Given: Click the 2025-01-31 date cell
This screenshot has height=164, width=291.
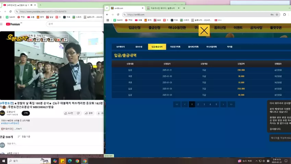Looking at the screenshot, I should point(167,70).
